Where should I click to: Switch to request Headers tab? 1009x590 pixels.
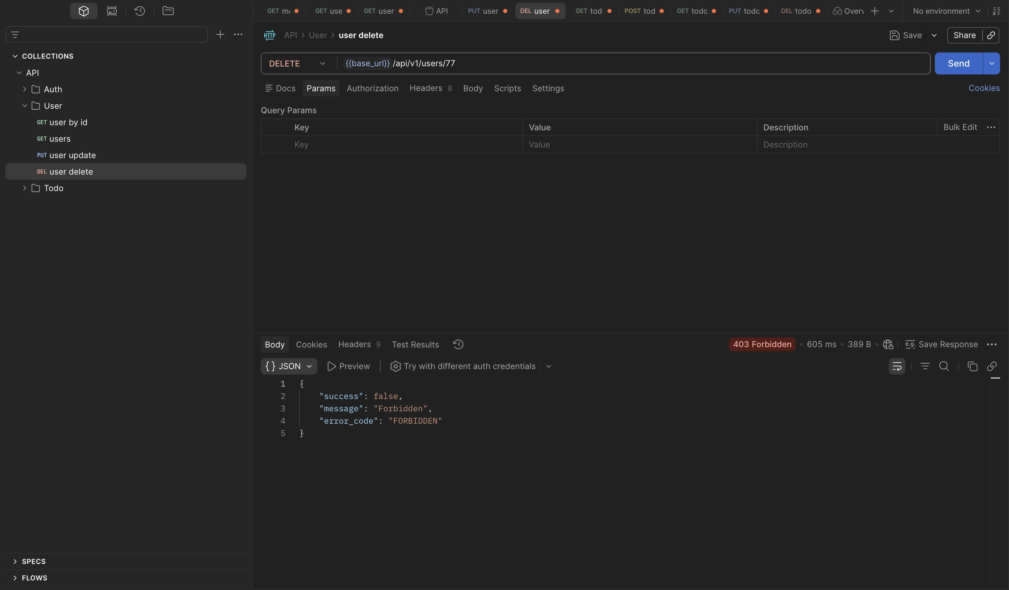[430, 88]
